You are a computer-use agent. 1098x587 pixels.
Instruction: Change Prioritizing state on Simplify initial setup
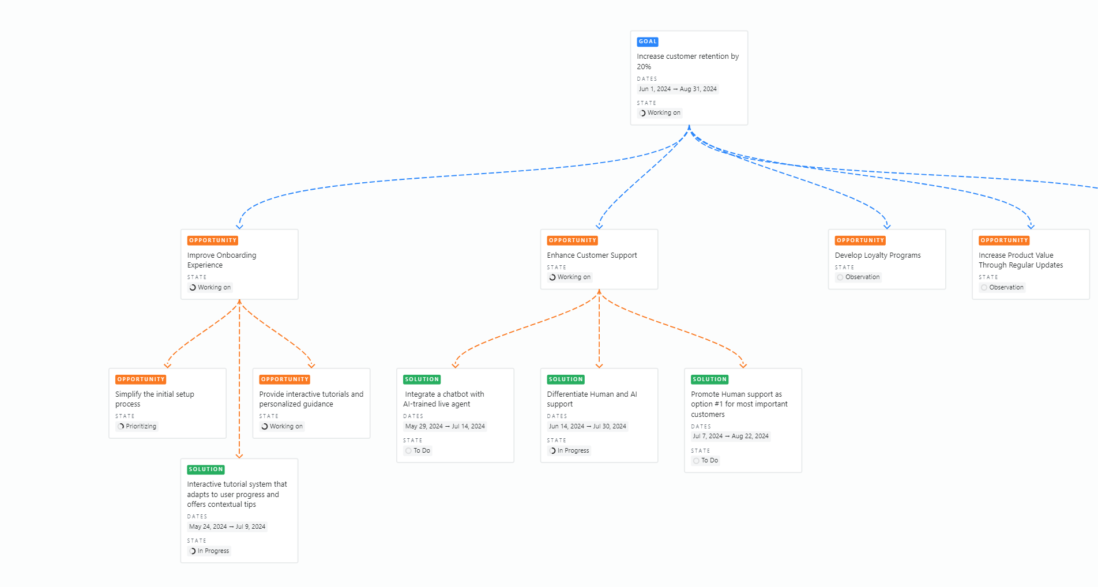tap(137, 427)
